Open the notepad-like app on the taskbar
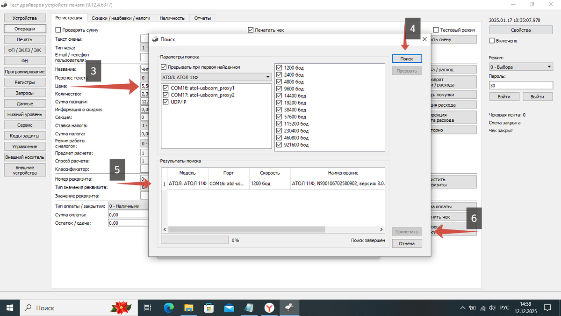The height and width of the screenshot is (316, 561). pyautogui.click(x=249, y=308)
